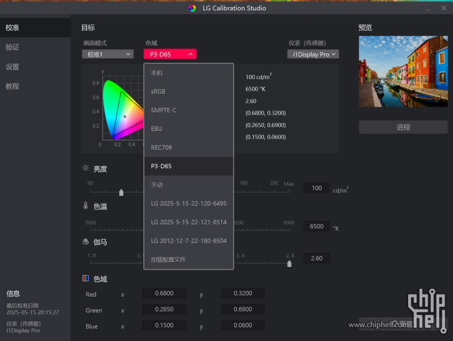Select profile LG 2025-5-15-22-121-6514

(x=189, y=222)
